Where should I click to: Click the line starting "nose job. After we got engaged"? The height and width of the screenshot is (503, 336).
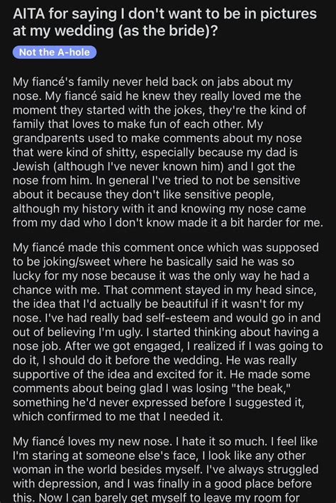[168, 346]
